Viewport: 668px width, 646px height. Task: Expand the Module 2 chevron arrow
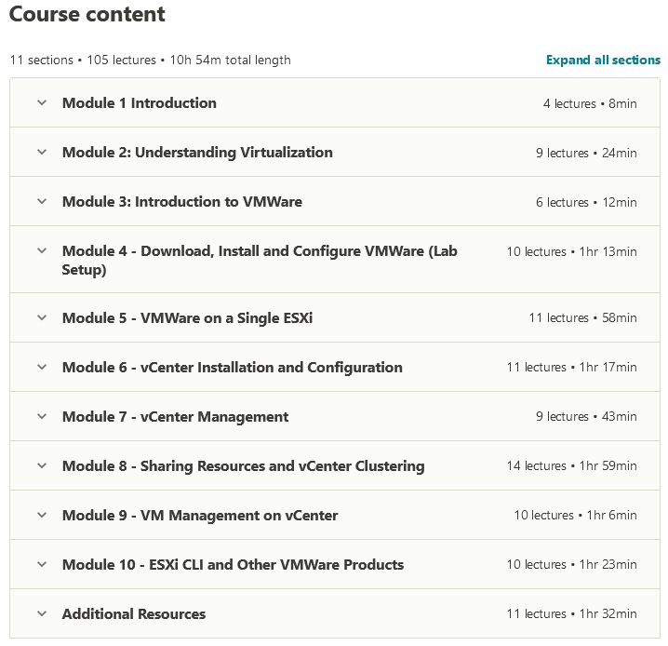[x=41, y=153]
